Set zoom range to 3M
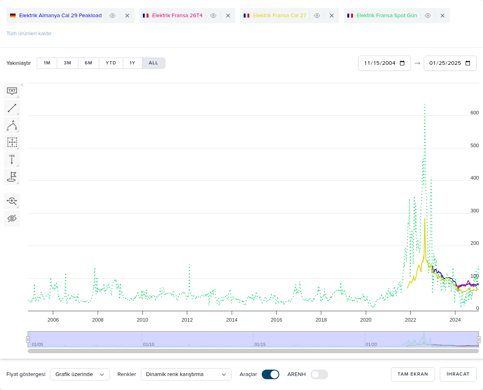 click(x=68, y=63)
